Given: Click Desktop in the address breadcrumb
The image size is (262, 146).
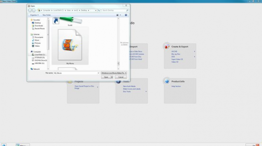Looking at the screenshot, I should coord(84,10).
